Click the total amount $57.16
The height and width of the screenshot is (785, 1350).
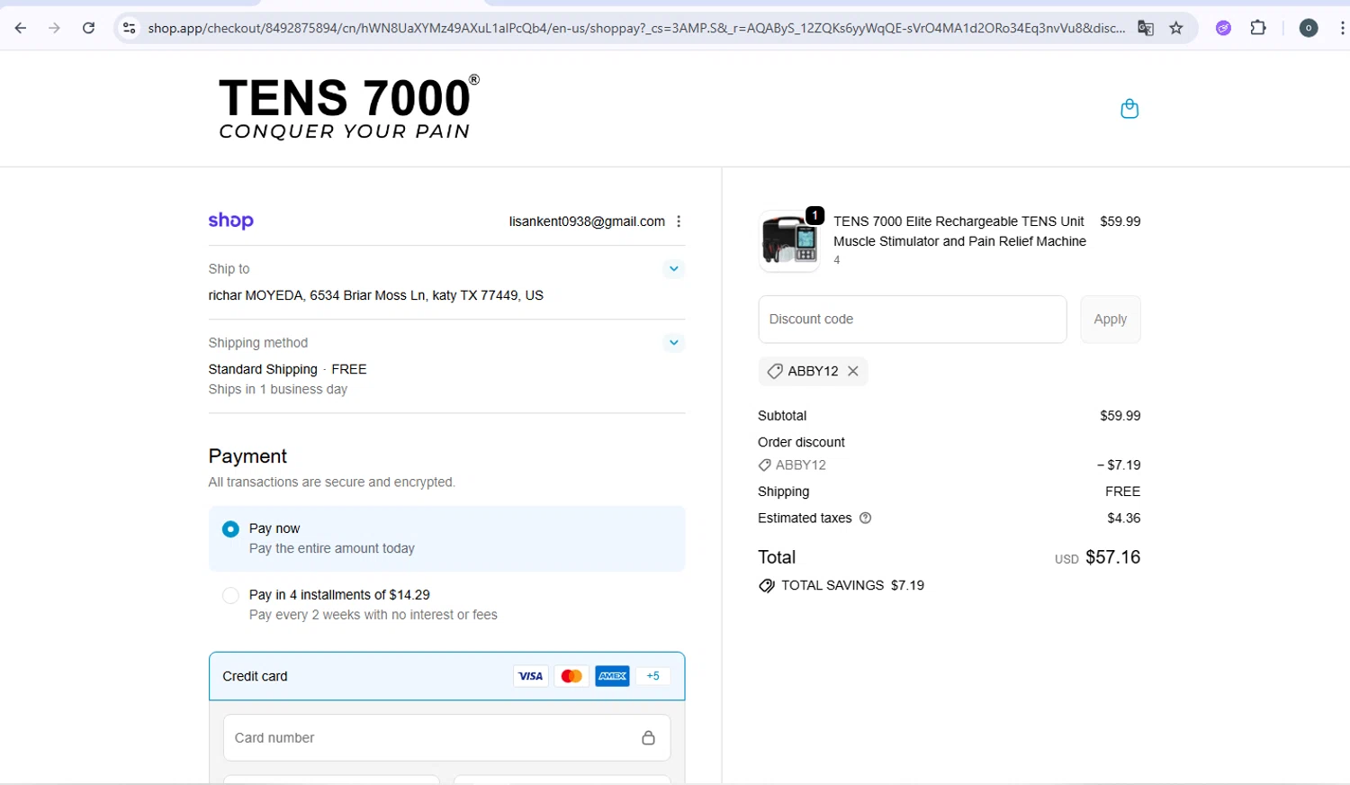1113,557
